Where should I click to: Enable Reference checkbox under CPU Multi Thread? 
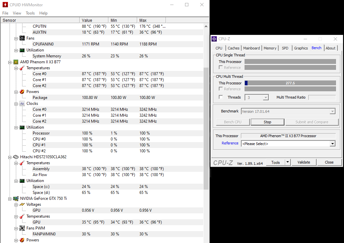click(221, 89)
